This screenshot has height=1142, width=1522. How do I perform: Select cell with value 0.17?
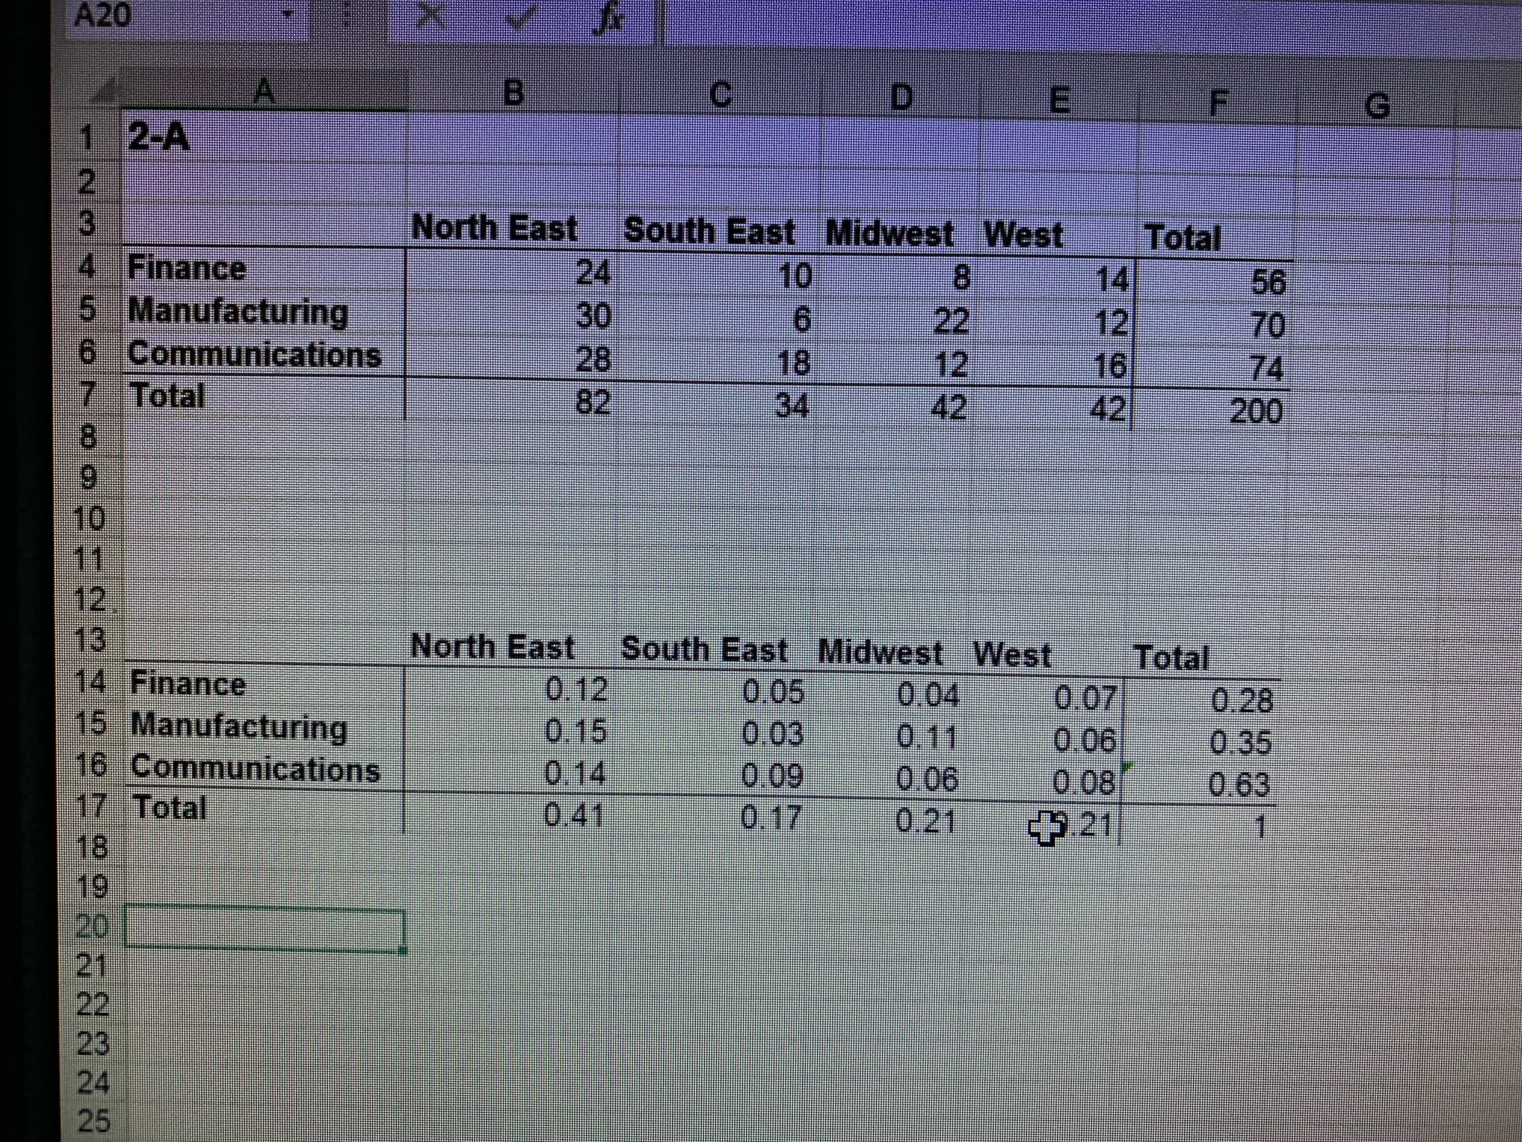715,818
